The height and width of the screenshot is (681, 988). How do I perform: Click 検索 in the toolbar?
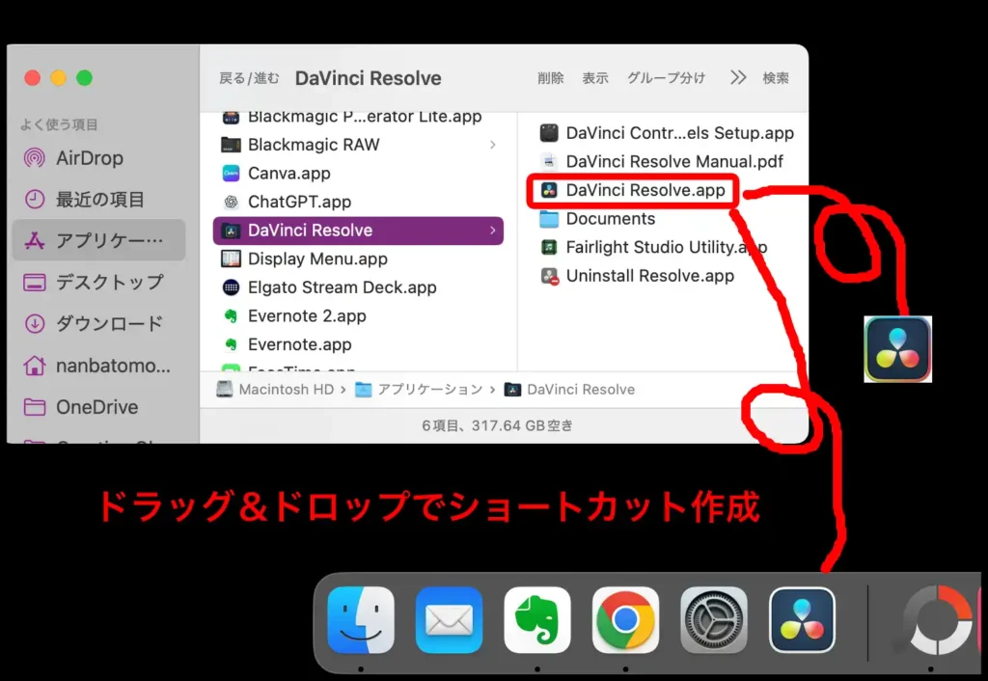776,78
